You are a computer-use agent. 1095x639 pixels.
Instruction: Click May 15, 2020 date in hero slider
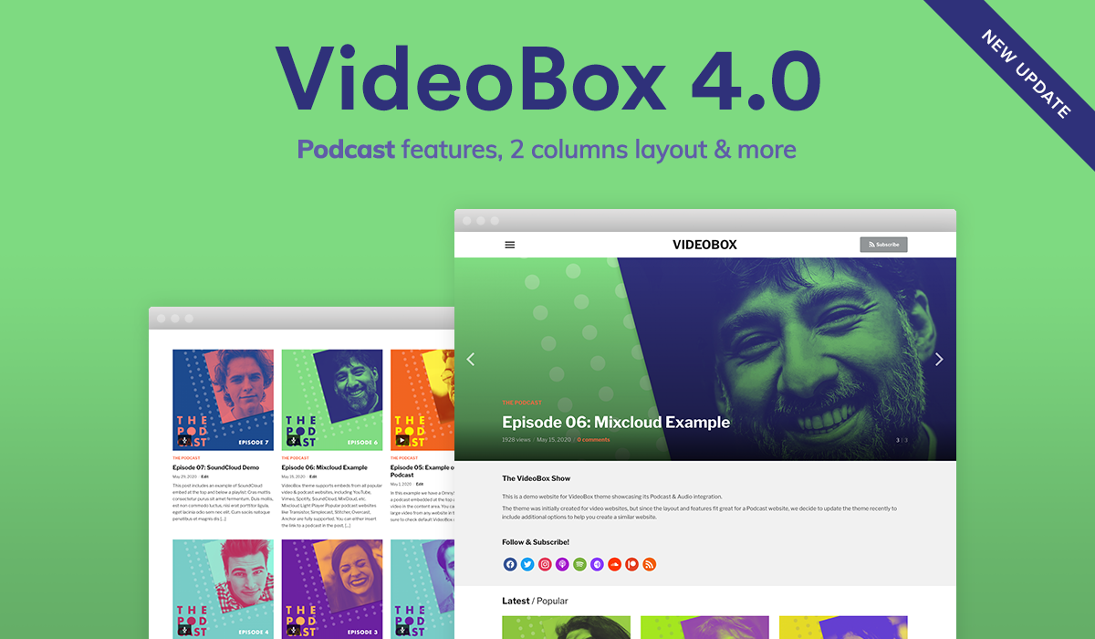click(x=553, y=440)
